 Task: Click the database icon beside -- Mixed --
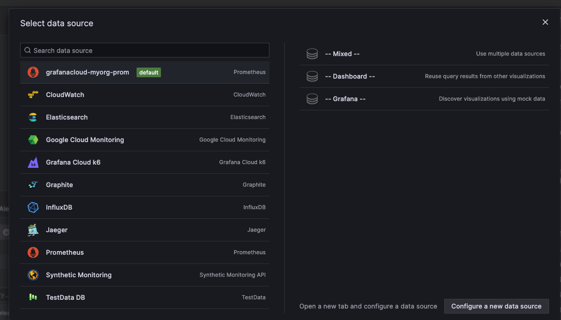312,53
